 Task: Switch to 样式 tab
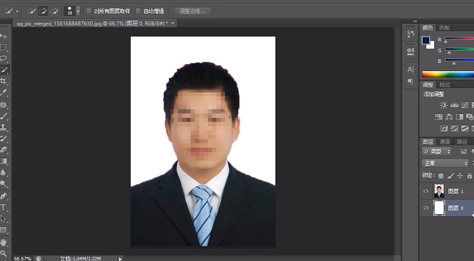444,85
